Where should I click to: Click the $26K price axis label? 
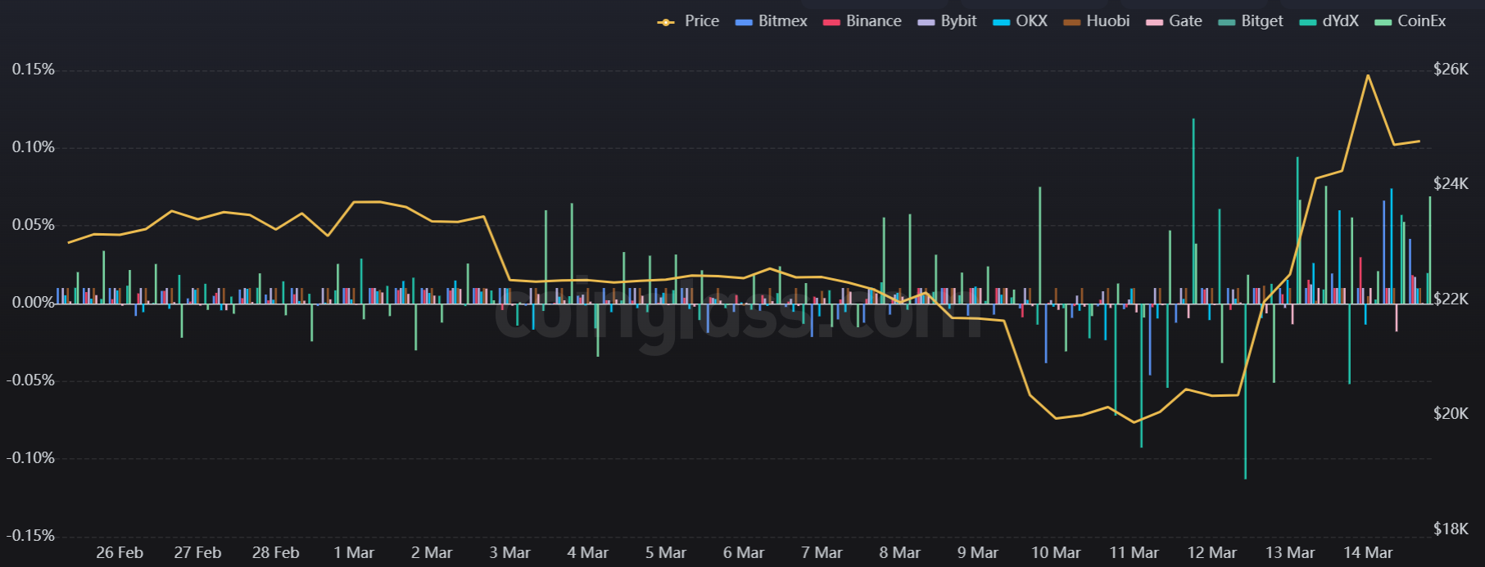[x=1451, y=70]
